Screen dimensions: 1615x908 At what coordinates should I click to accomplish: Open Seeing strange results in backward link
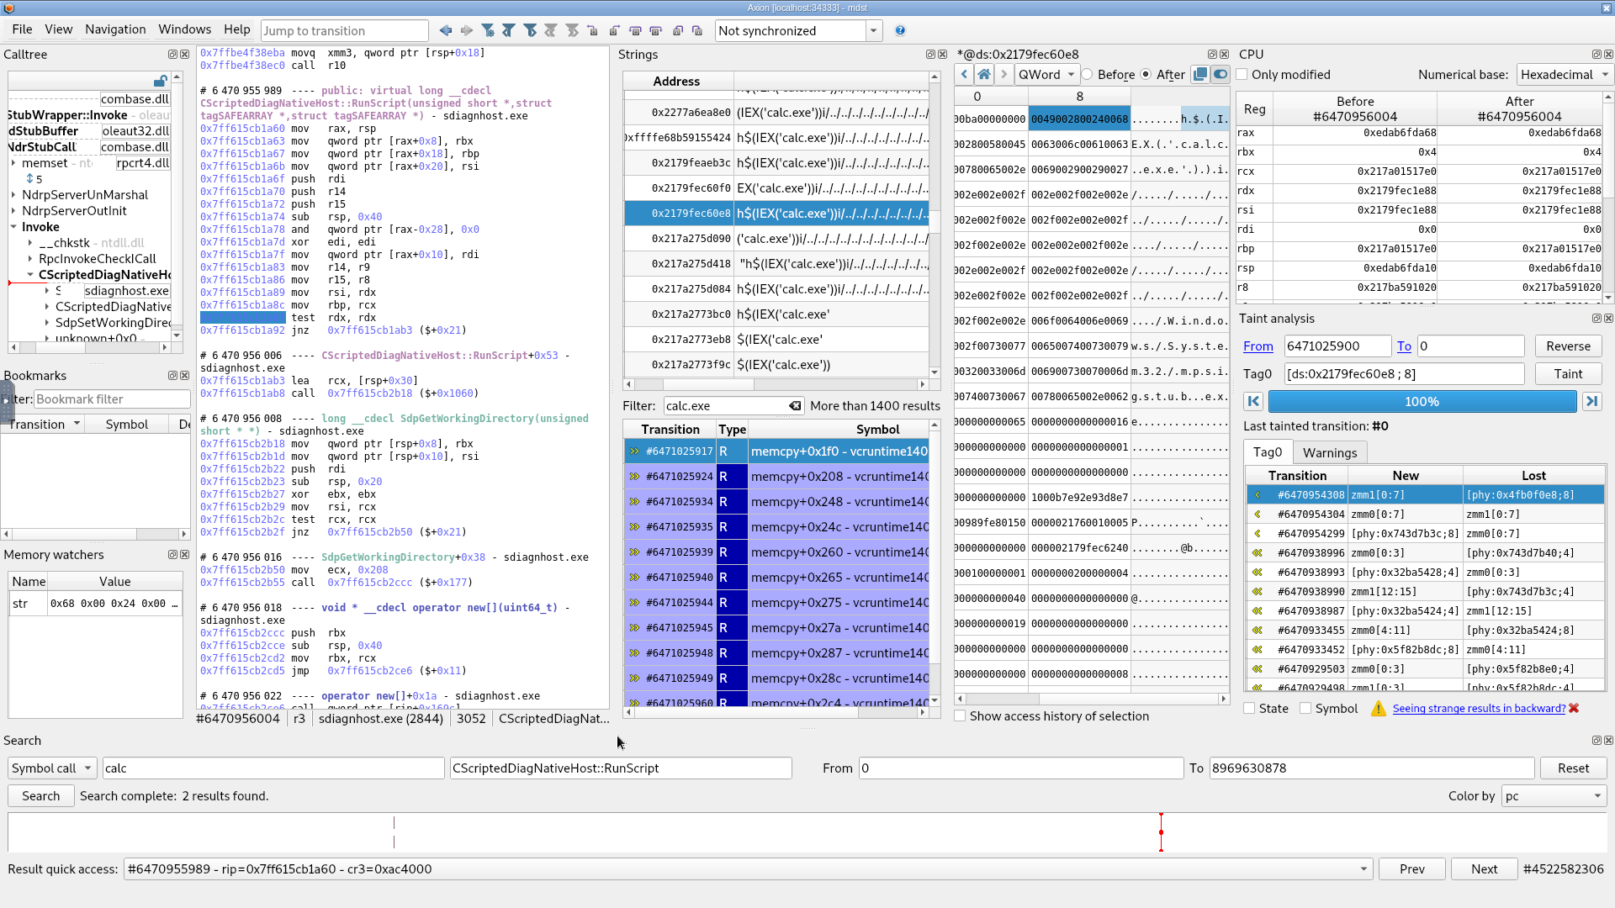click(x=1479, y=709)
